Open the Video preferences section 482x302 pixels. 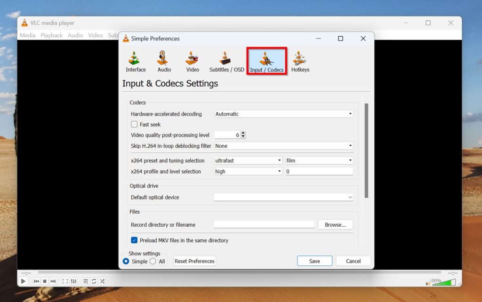pyautogui.click(x=192, y=60)
